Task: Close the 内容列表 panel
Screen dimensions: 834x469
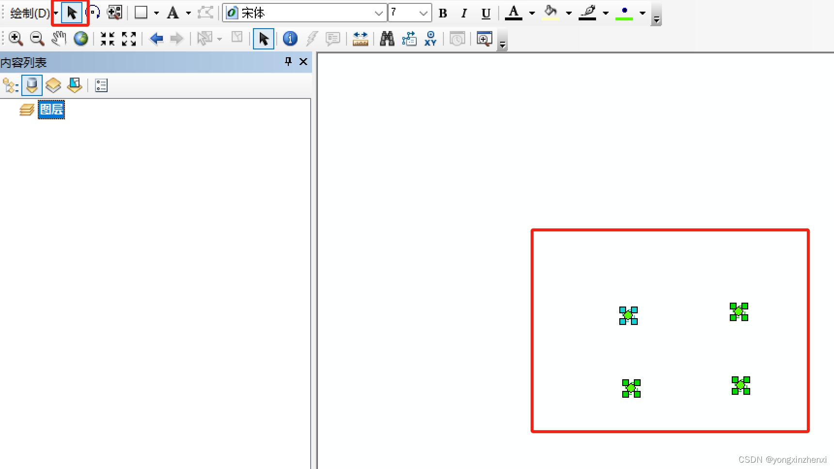Action: point(303,62)
